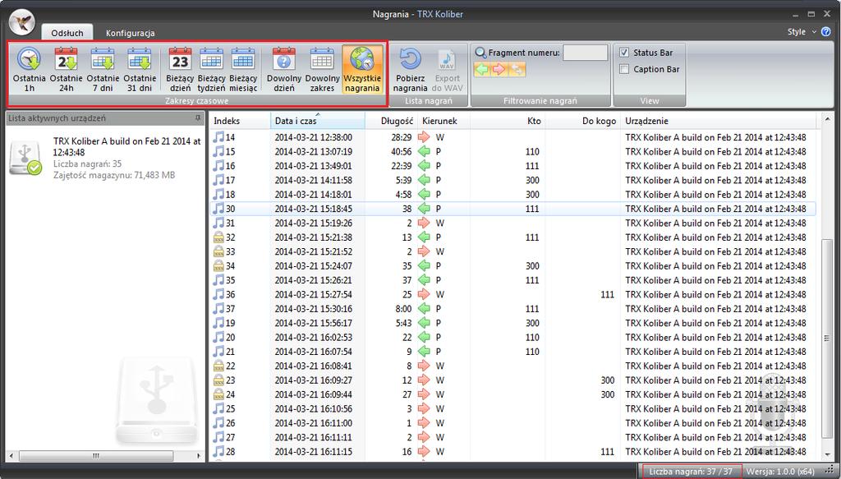Show recordings for Bieżący tydzień
The width and height of the screenshot is (841, 479).
(x=211, y=70)
